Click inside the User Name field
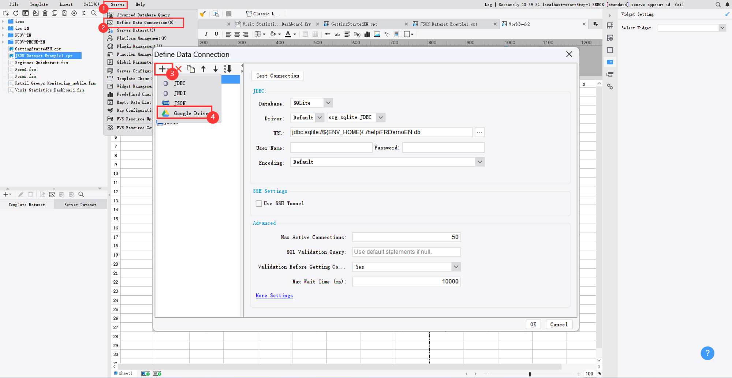This screenshot has width=732, height=378. pyautogui.click(x=330, y=147)
